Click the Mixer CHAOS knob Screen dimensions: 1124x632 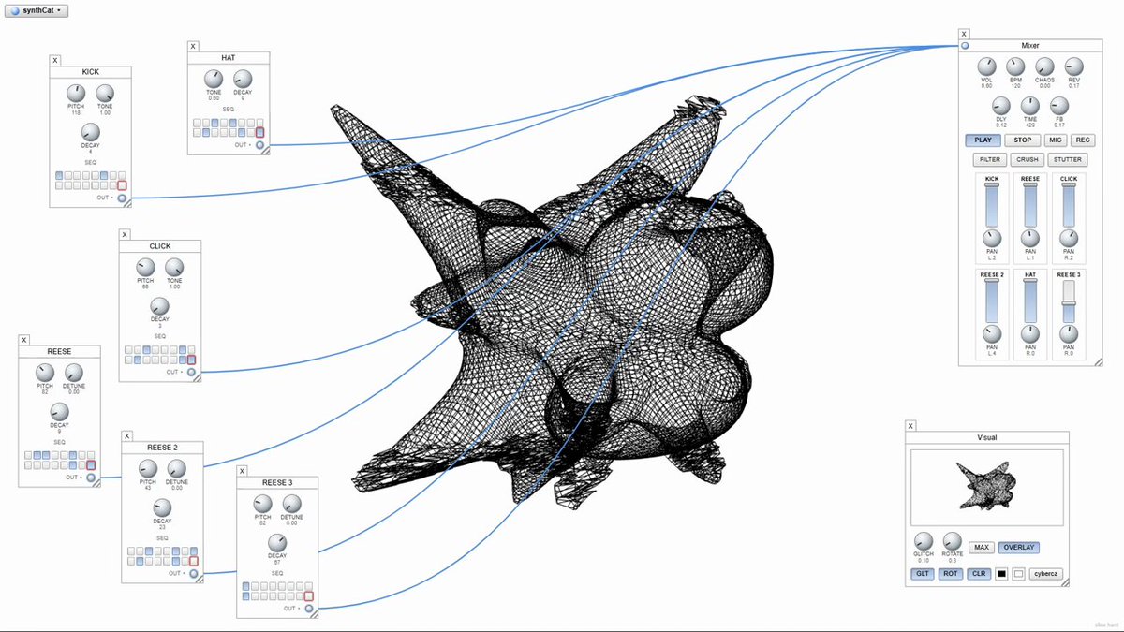(x=1044, y=66)
